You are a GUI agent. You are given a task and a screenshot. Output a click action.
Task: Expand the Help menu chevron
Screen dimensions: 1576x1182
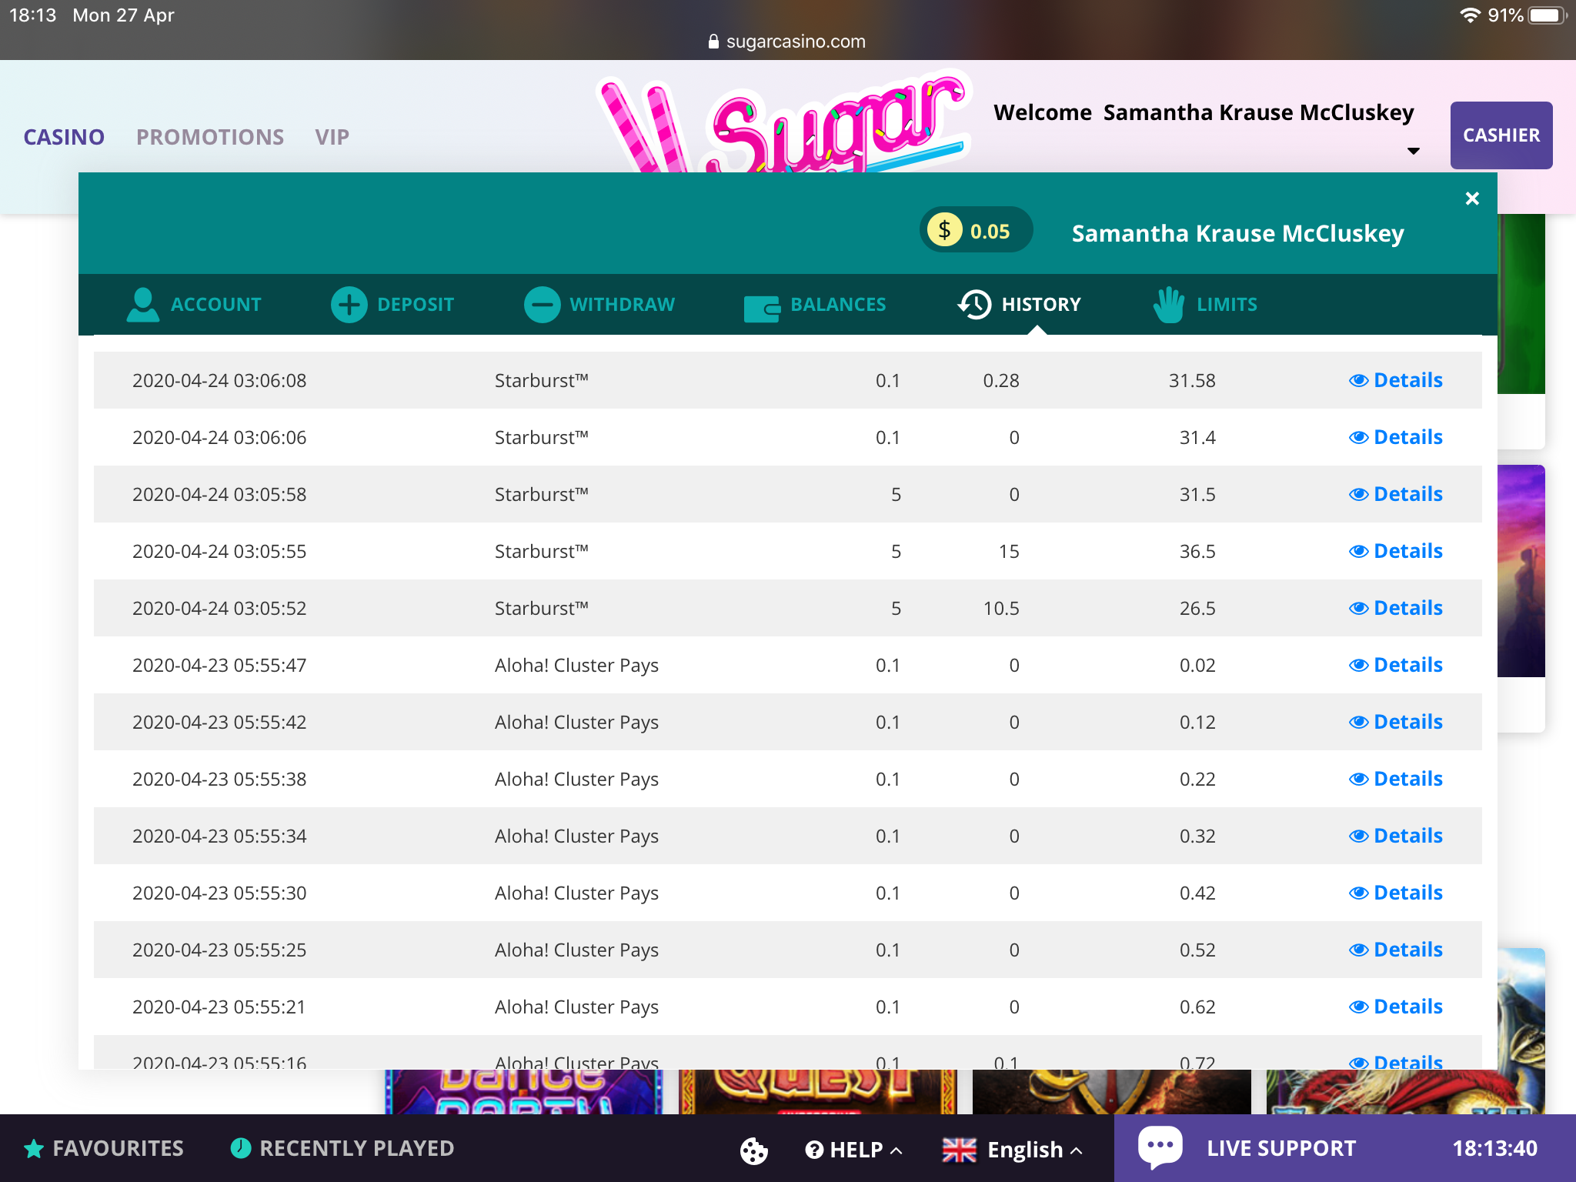(896, 1150)
